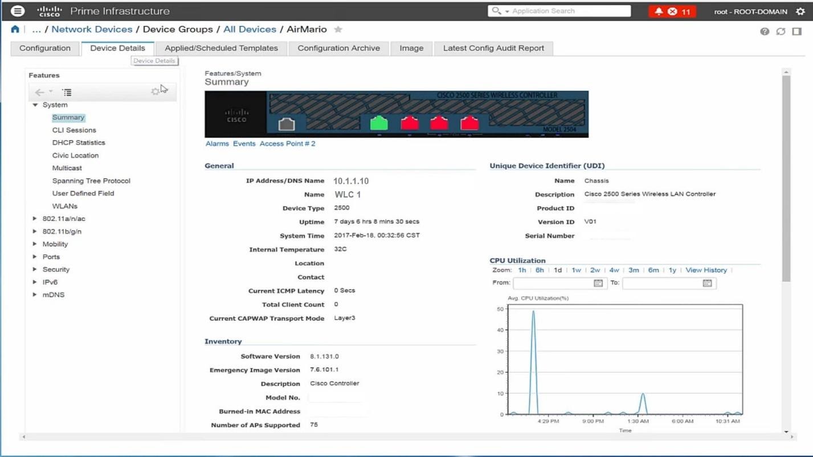The image size is (813, 457).
Task: Expand the 802.11a/n/ac tree node
Action: (35, 219)
